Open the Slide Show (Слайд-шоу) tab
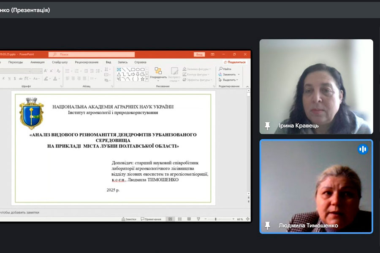The width and height of the screenshot is (380, 253). [x=60, y=62]
